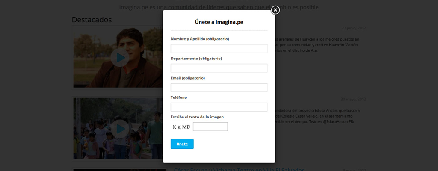Play the second video showing children
This screenshot has height=171, width=438.
(x=120, y=129)
